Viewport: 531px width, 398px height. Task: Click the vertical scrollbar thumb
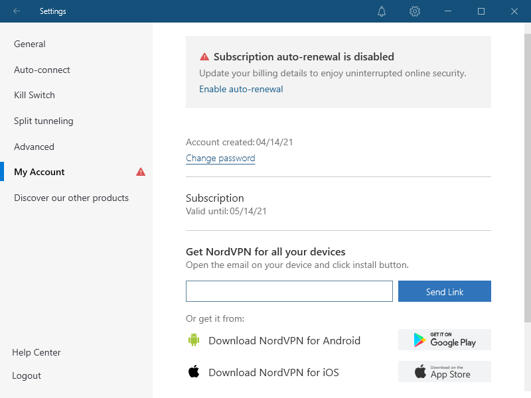point(527,178)
